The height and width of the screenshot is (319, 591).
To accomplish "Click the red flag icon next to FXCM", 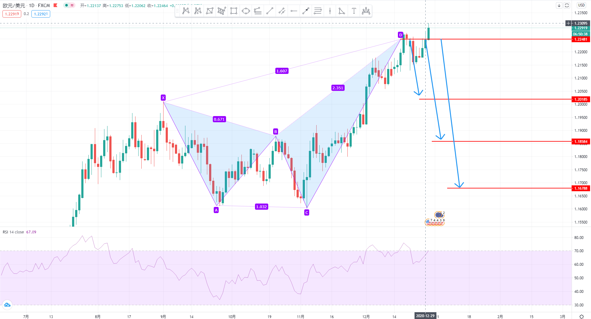I will [x=55, y=5].
